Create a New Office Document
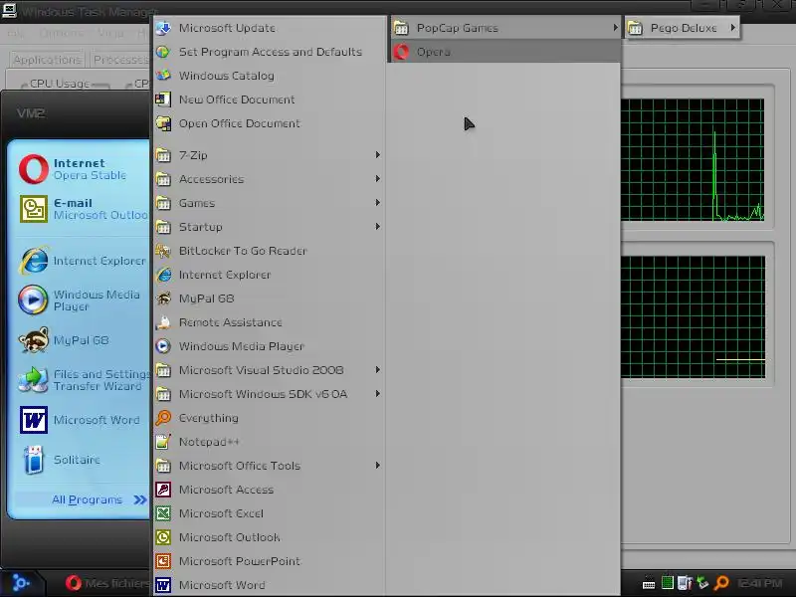This screenshot has width=796, height=597. [269, 99]
